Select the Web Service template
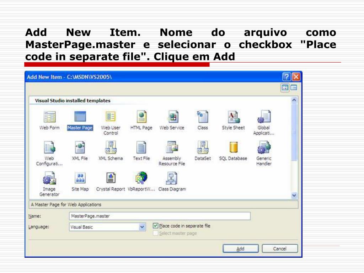 tap(172, 117)
